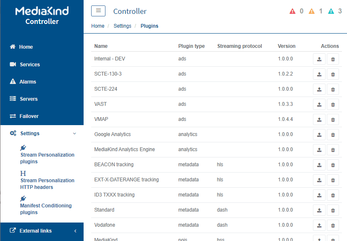Delete EXT-X-DATERANGE tracking plugin
347x241 pixels.
coord(333,180)
